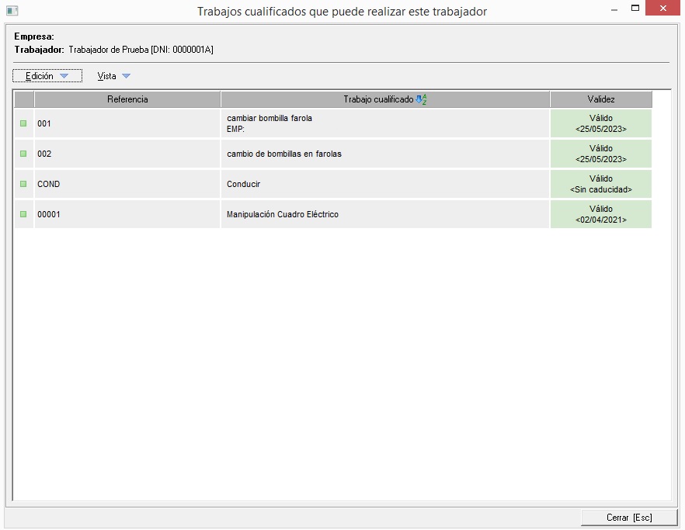Select the 'cambio de bombillas en farolas' entry
The width and height of the screenshot is (685, 530).
pyautogui.click(x=284, y=154)
